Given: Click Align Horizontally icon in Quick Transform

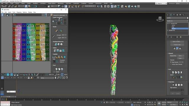Looking at the screenshot, I should 56,20.
